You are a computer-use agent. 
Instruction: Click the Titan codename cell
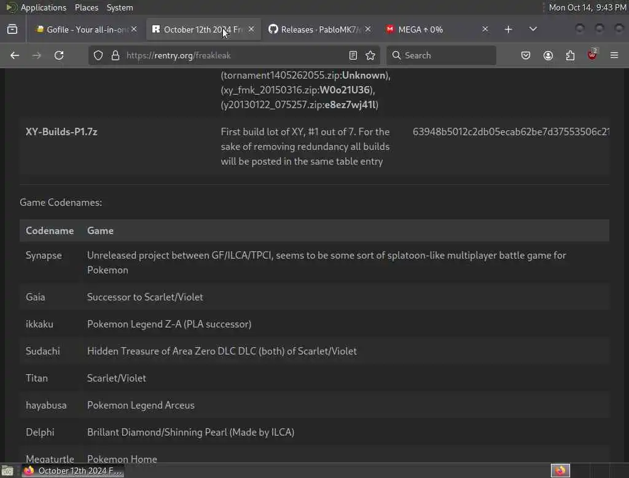coord(36,378)
